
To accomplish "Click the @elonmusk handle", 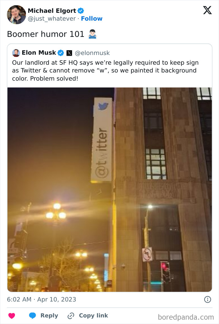I will click(92, 53).
